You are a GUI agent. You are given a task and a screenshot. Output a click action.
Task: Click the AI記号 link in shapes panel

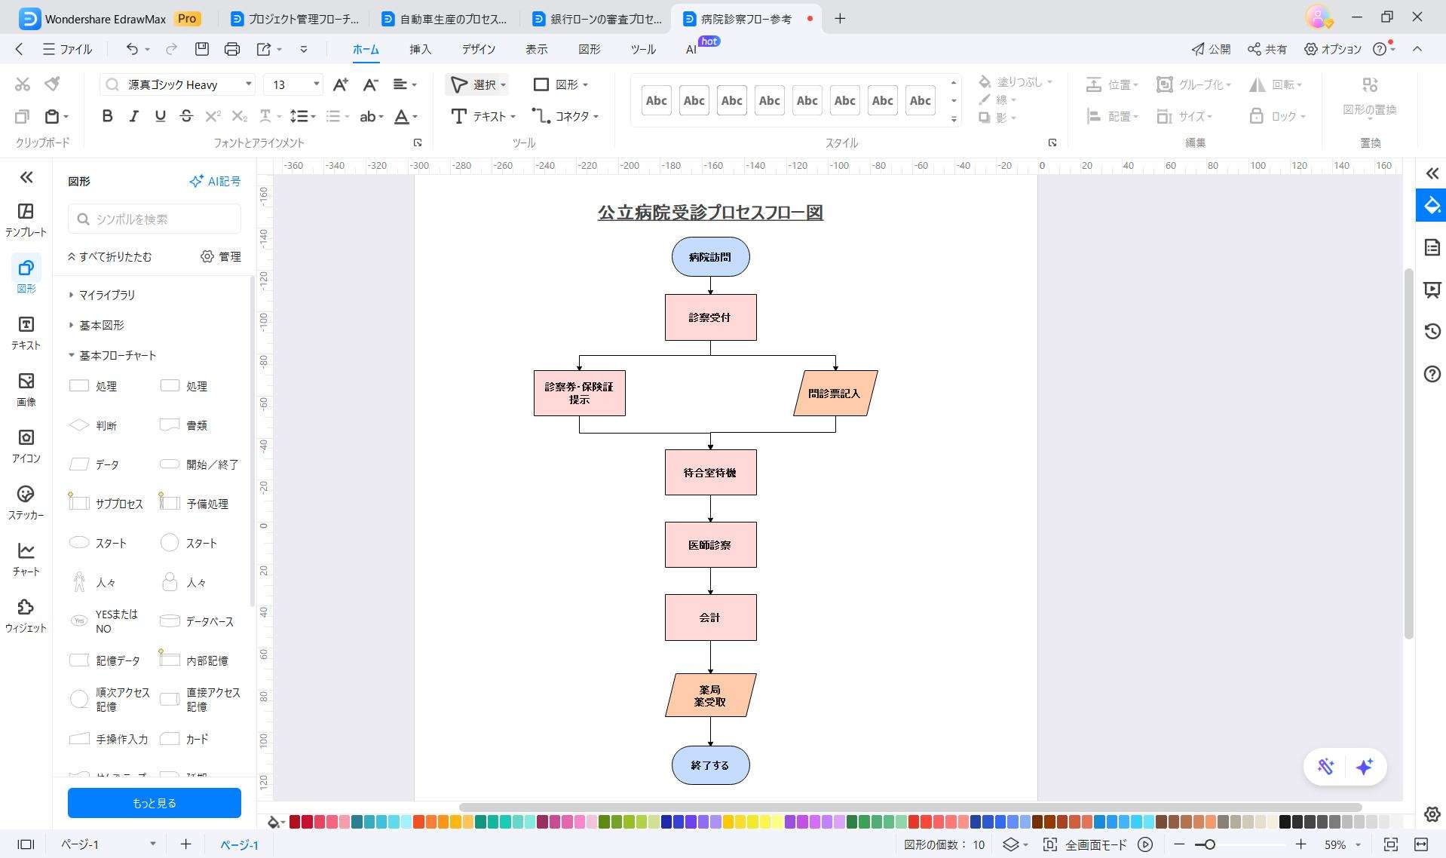tap(215, 181)
